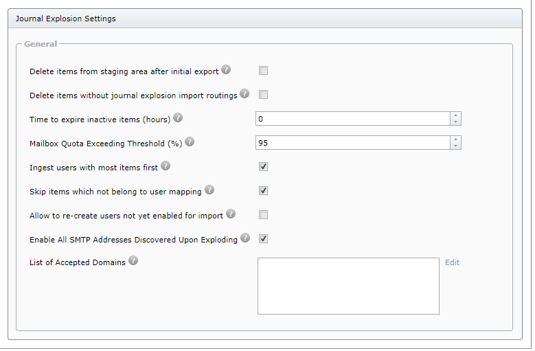Show help for Skip items user mapping
The height and width of the screenshot is (351, 535).
click(209, 190)
